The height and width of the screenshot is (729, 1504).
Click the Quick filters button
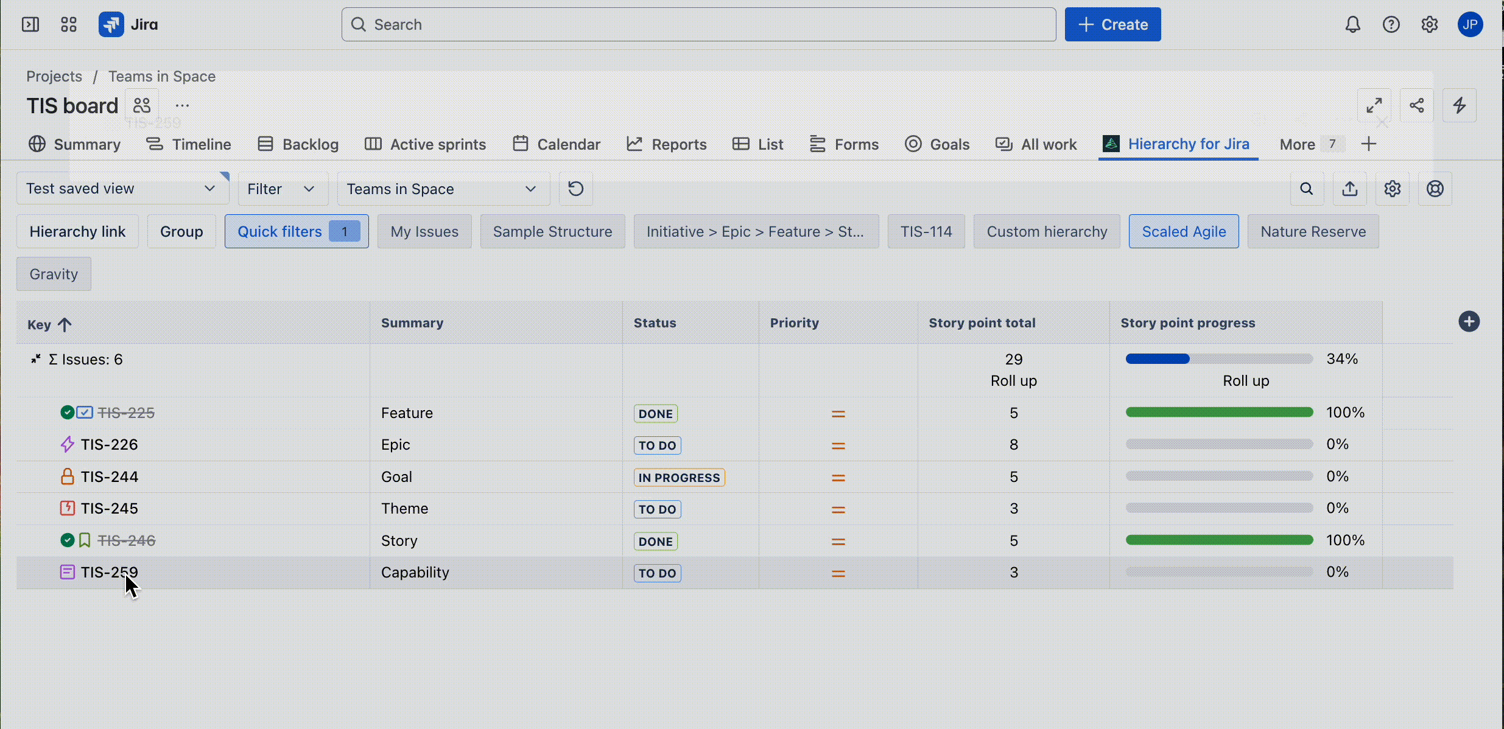[297, 231]
